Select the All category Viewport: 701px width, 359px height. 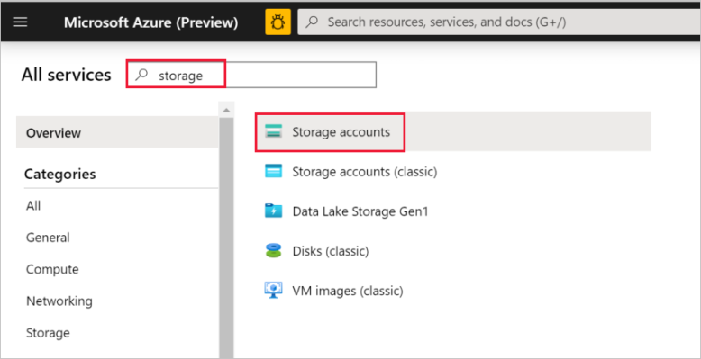click(33, 206)
